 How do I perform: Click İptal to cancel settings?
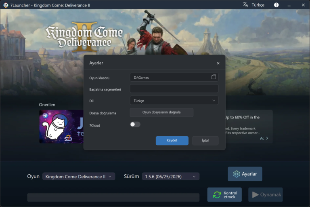(x=205, y=140)
